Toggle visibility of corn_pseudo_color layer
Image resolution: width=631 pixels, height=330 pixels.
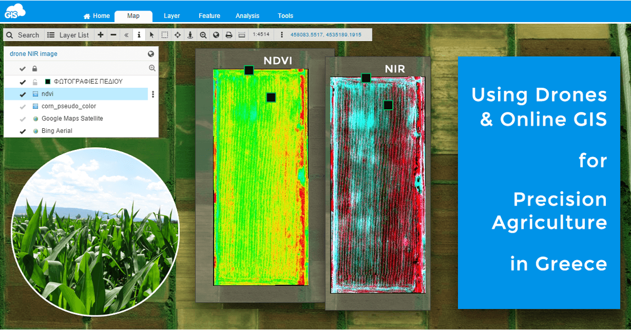pyautogui.click(x=23, y=107)
